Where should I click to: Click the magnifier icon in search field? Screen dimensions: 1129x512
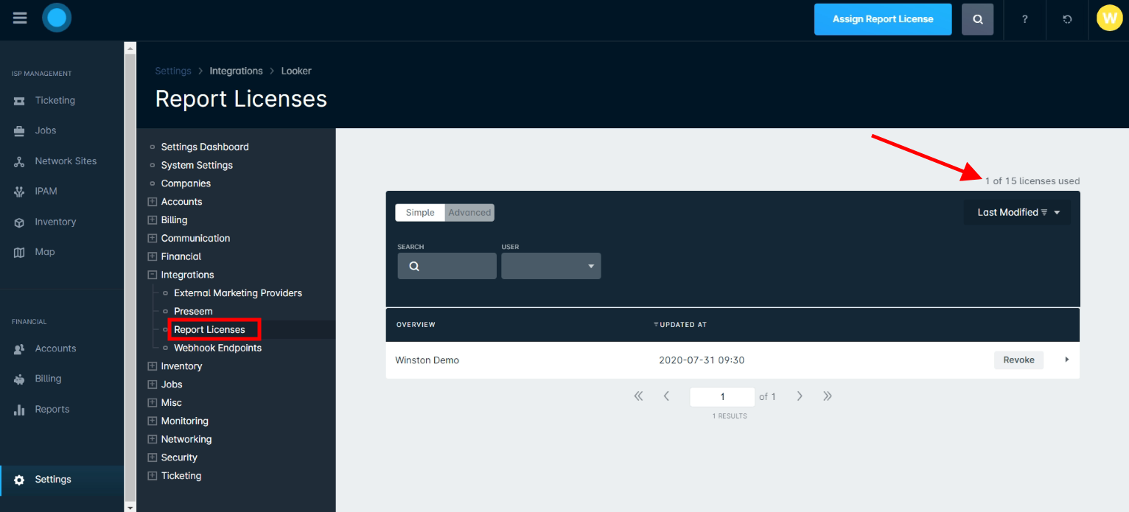pyautogui.click(x=413, y=266)
